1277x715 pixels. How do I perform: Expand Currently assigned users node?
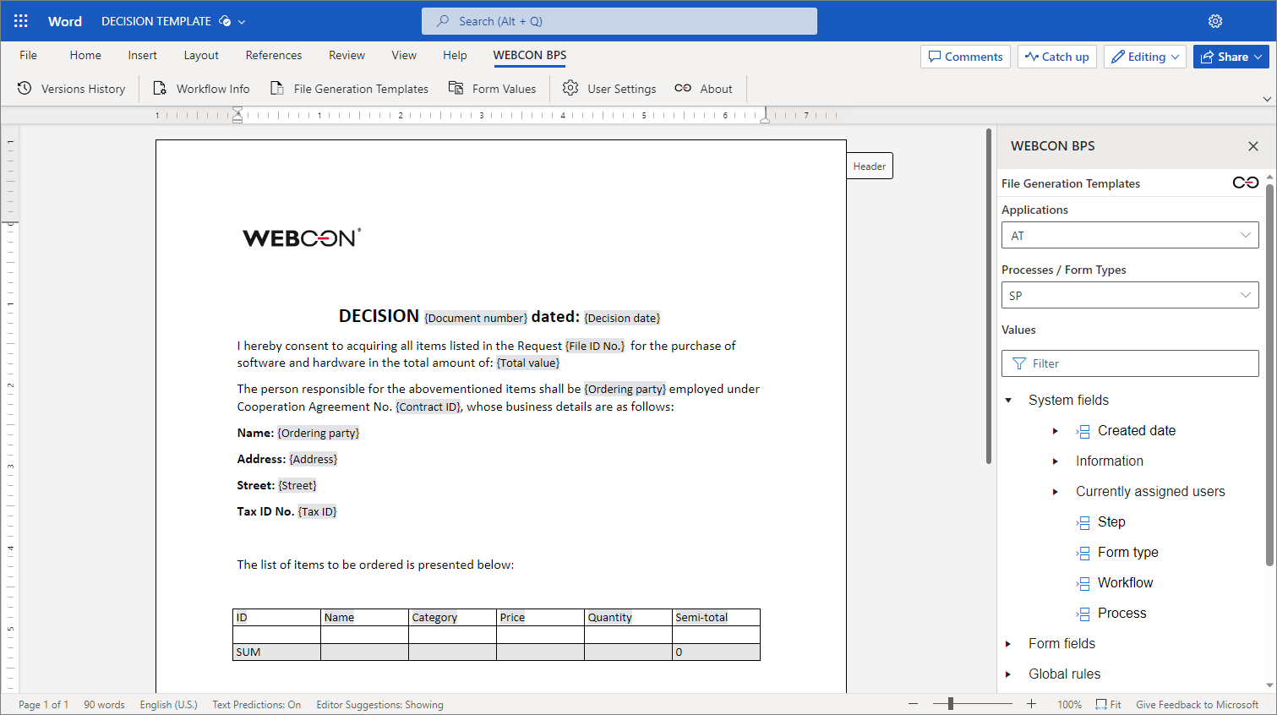coord(1056,492)
